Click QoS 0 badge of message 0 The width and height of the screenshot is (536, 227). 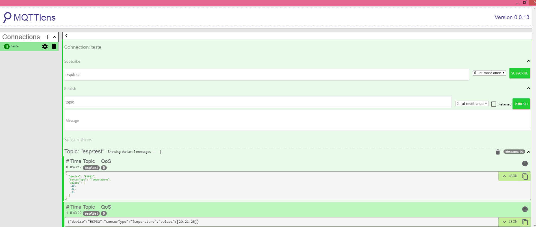tap(104, 168)
